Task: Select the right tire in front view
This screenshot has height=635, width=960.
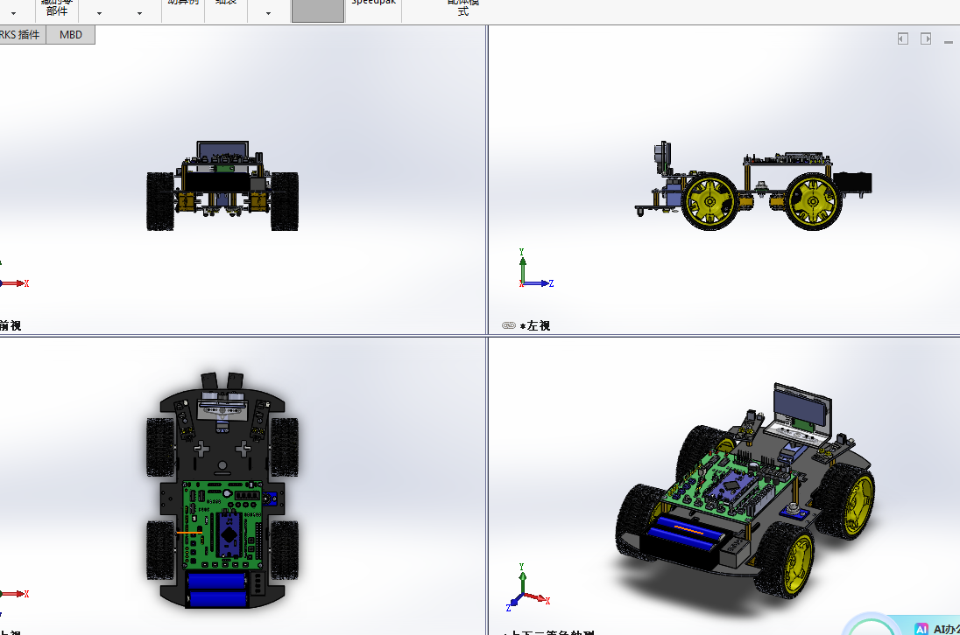Action: tap(285, 201)
